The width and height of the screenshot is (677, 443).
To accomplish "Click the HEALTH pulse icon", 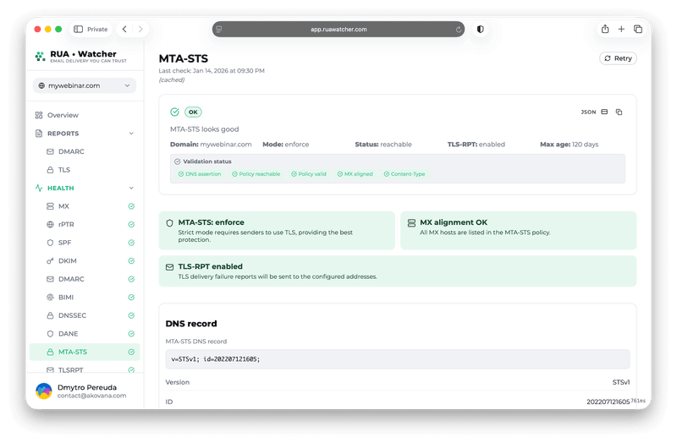I will click(x=39, y=188).
